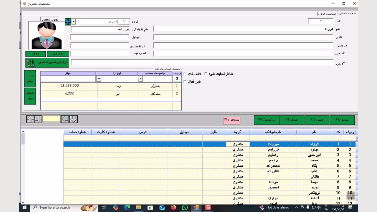
Task: Click the 'ذخیره/F2' save button
Action: coord(317,120)
